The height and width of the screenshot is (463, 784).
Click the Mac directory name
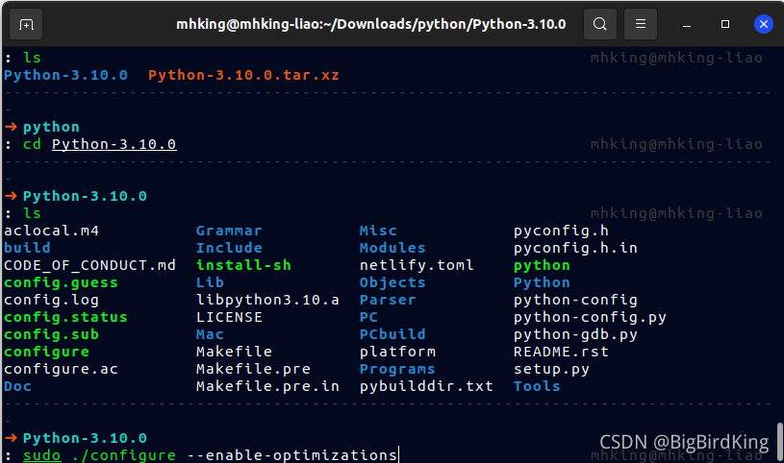[210, 334]
